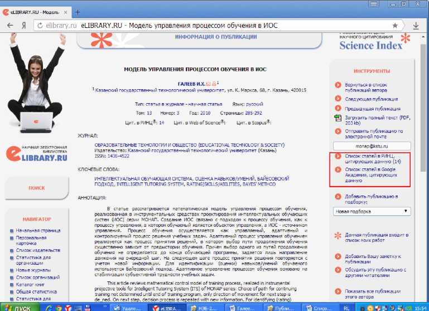Switch to the eLIBRARY.RU browser tab
This screenshot has width=429, height=311.
tap(36, 12)
